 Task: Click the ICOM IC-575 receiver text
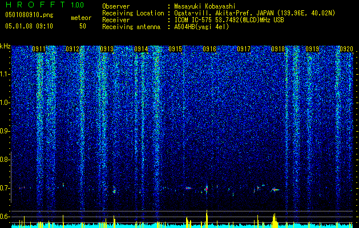pyautogui.click(x=229, y=20)
